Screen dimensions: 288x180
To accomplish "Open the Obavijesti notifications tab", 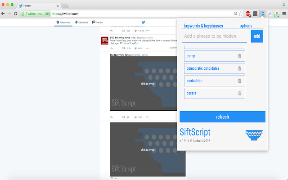I will [81, 22].
